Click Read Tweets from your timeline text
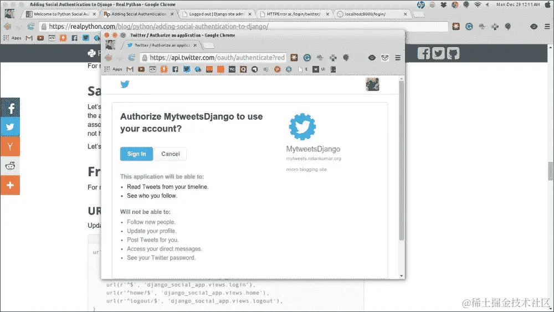This screenshot has width=554, height=312. point(167,187)
